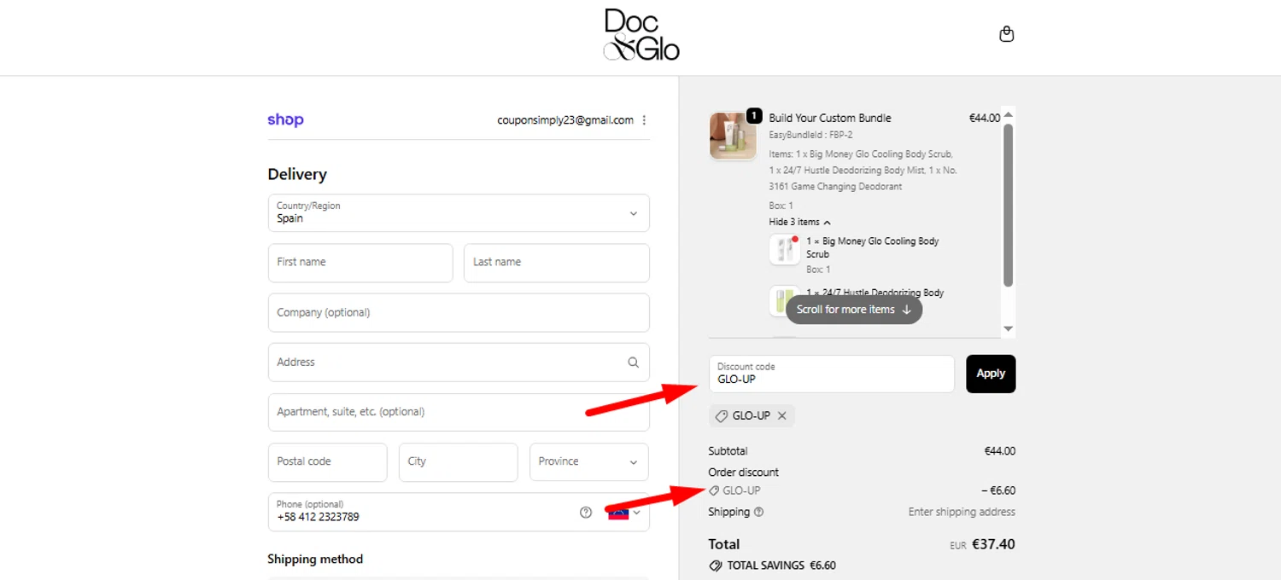
Task: Click the Hustle Deodorizing Body Mist thumbnail
Action: tap(785, 300)
